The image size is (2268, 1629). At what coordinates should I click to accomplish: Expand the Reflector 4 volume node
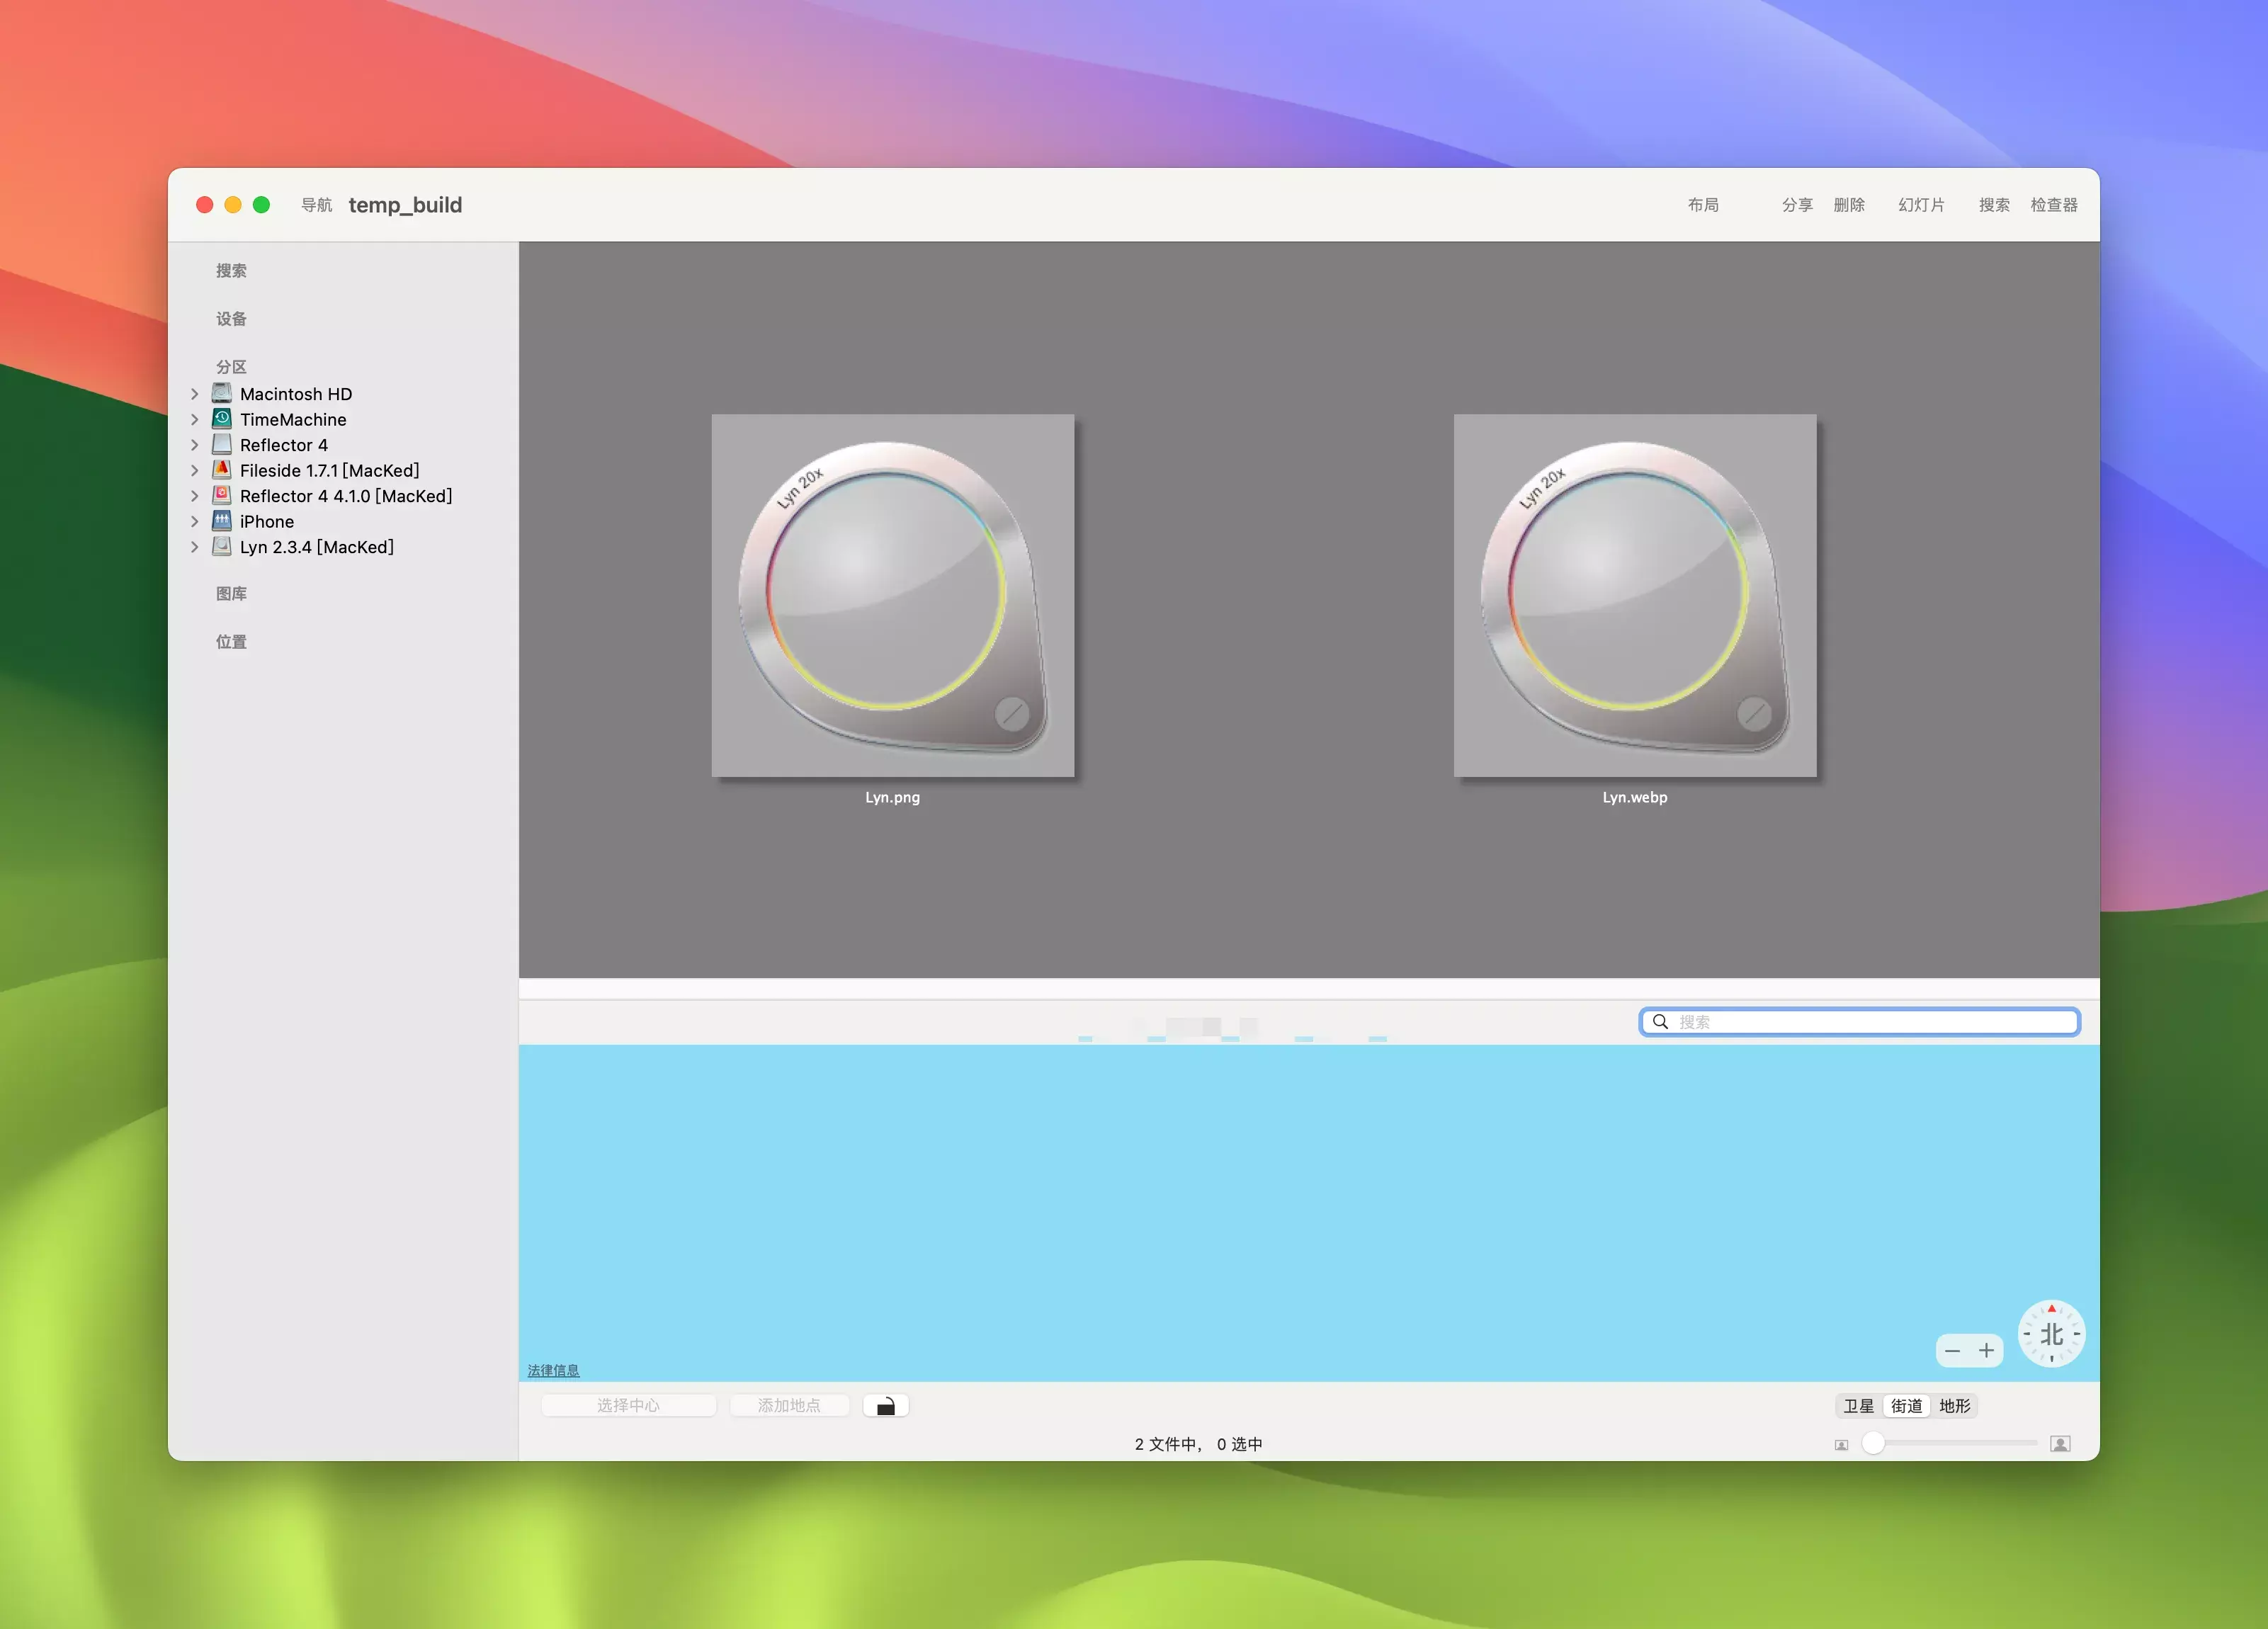click(x=195, y=445)
